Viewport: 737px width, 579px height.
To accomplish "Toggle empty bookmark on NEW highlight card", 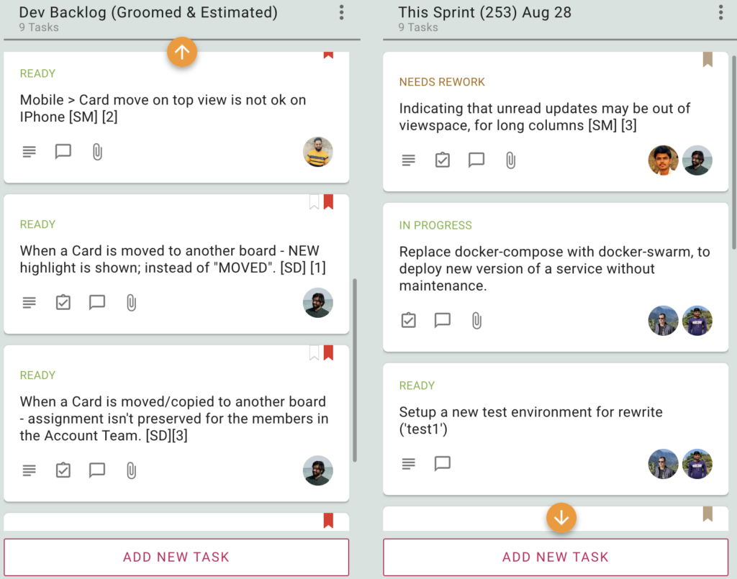I will click(314, 202).
